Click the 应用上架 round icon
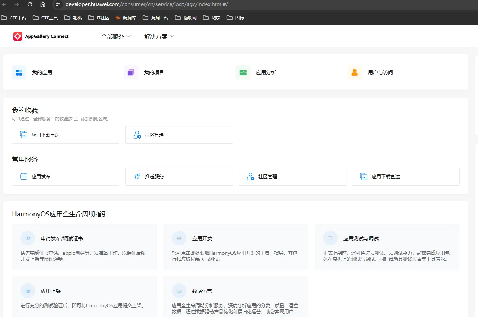Viewport: 478px width, 317px height. 28,291
